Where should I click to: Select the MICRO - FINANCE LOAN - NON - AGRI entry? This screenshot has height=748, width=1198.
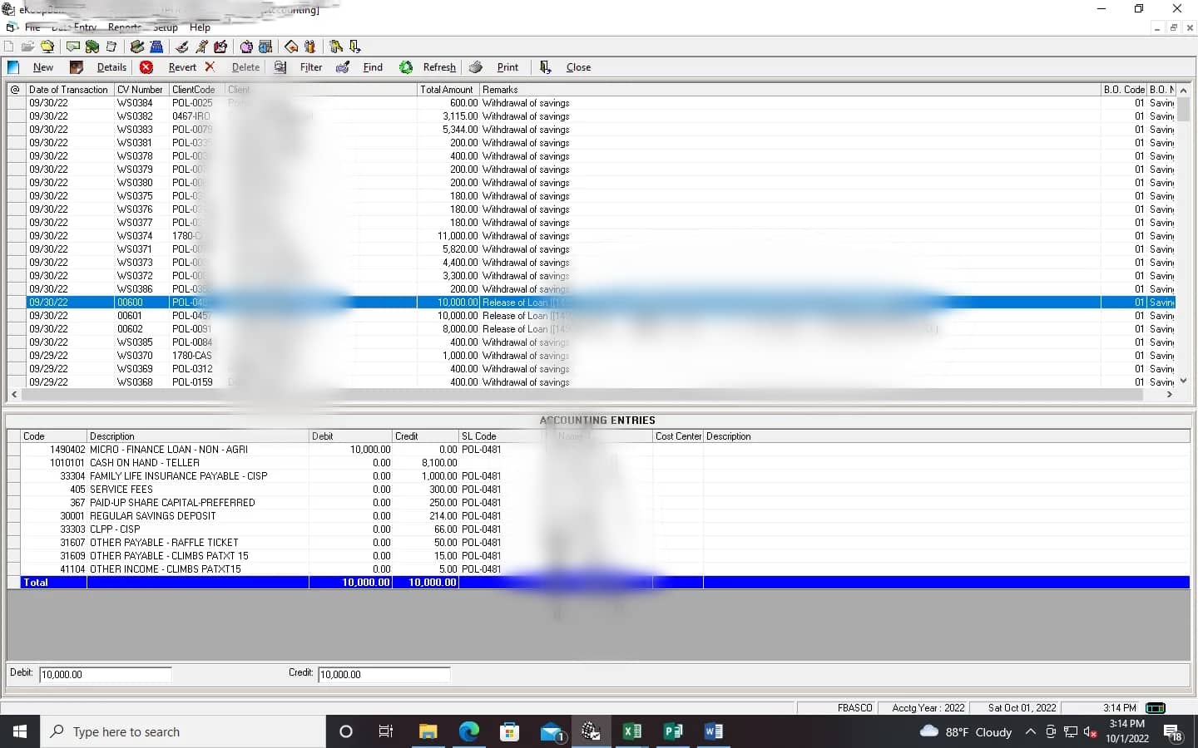[598, 450]
